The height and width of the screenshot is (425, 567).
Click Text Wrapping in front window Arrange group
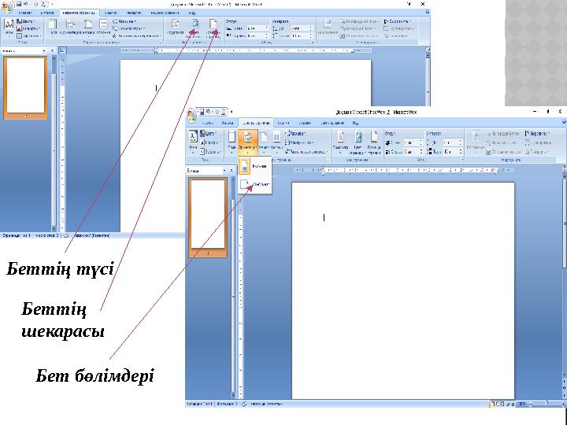tap(506, 152)
